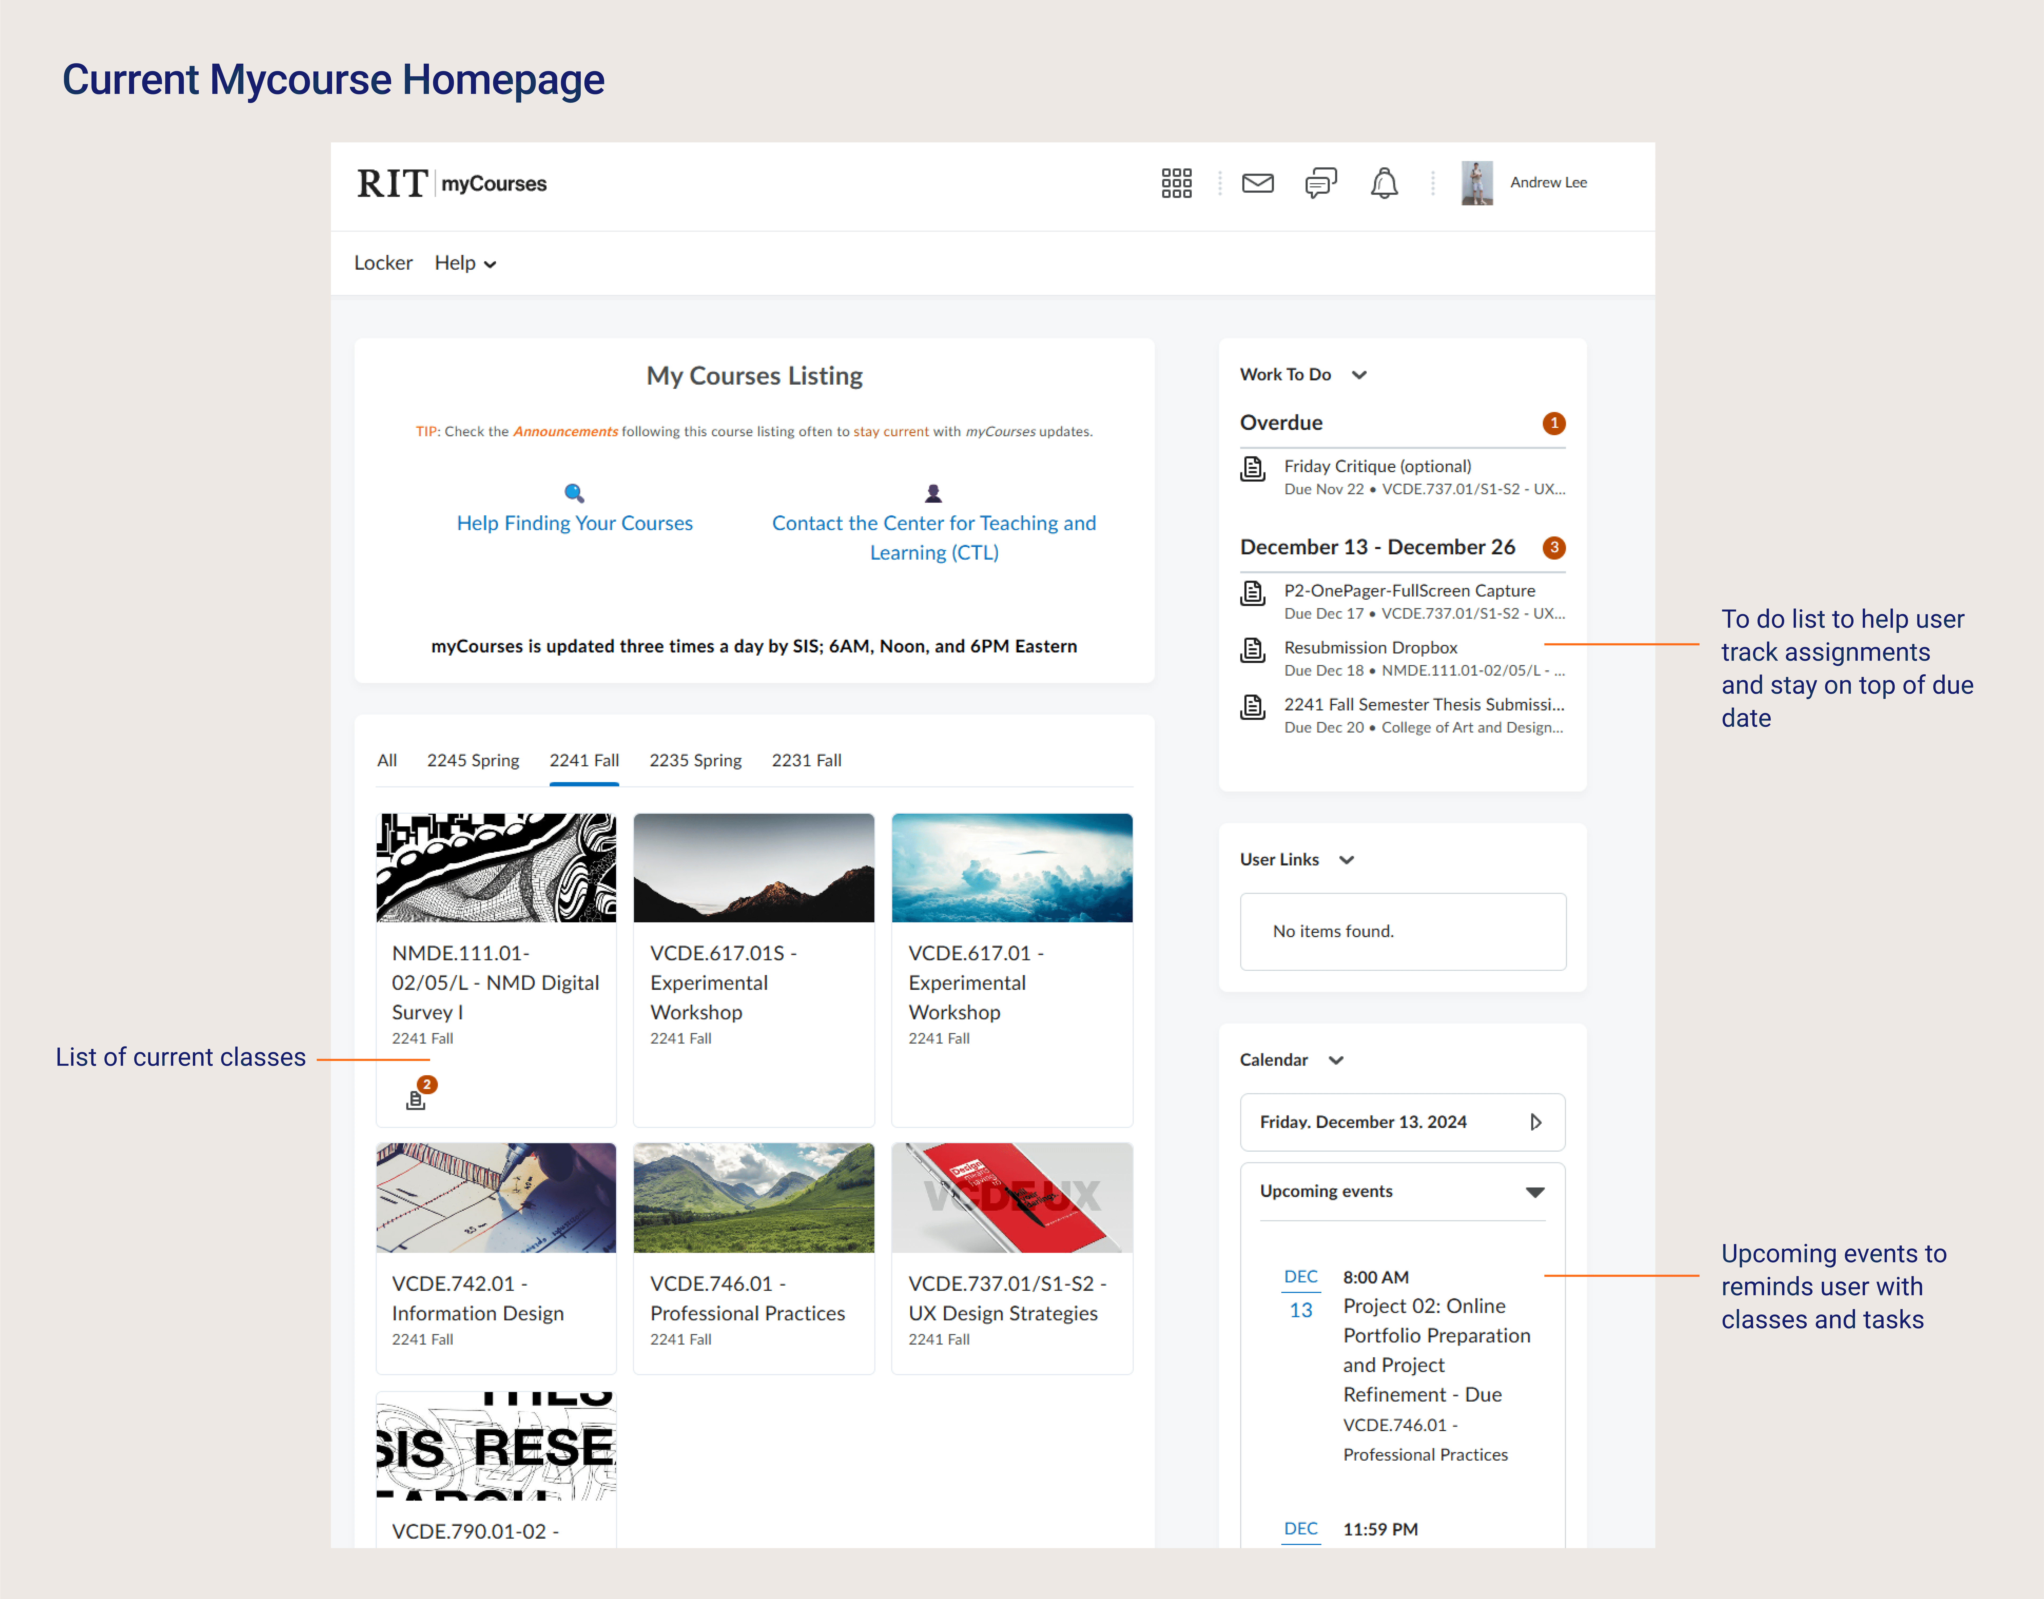
Task: Click the person icon above Contact CTL
Action: [x=933, y=493]
